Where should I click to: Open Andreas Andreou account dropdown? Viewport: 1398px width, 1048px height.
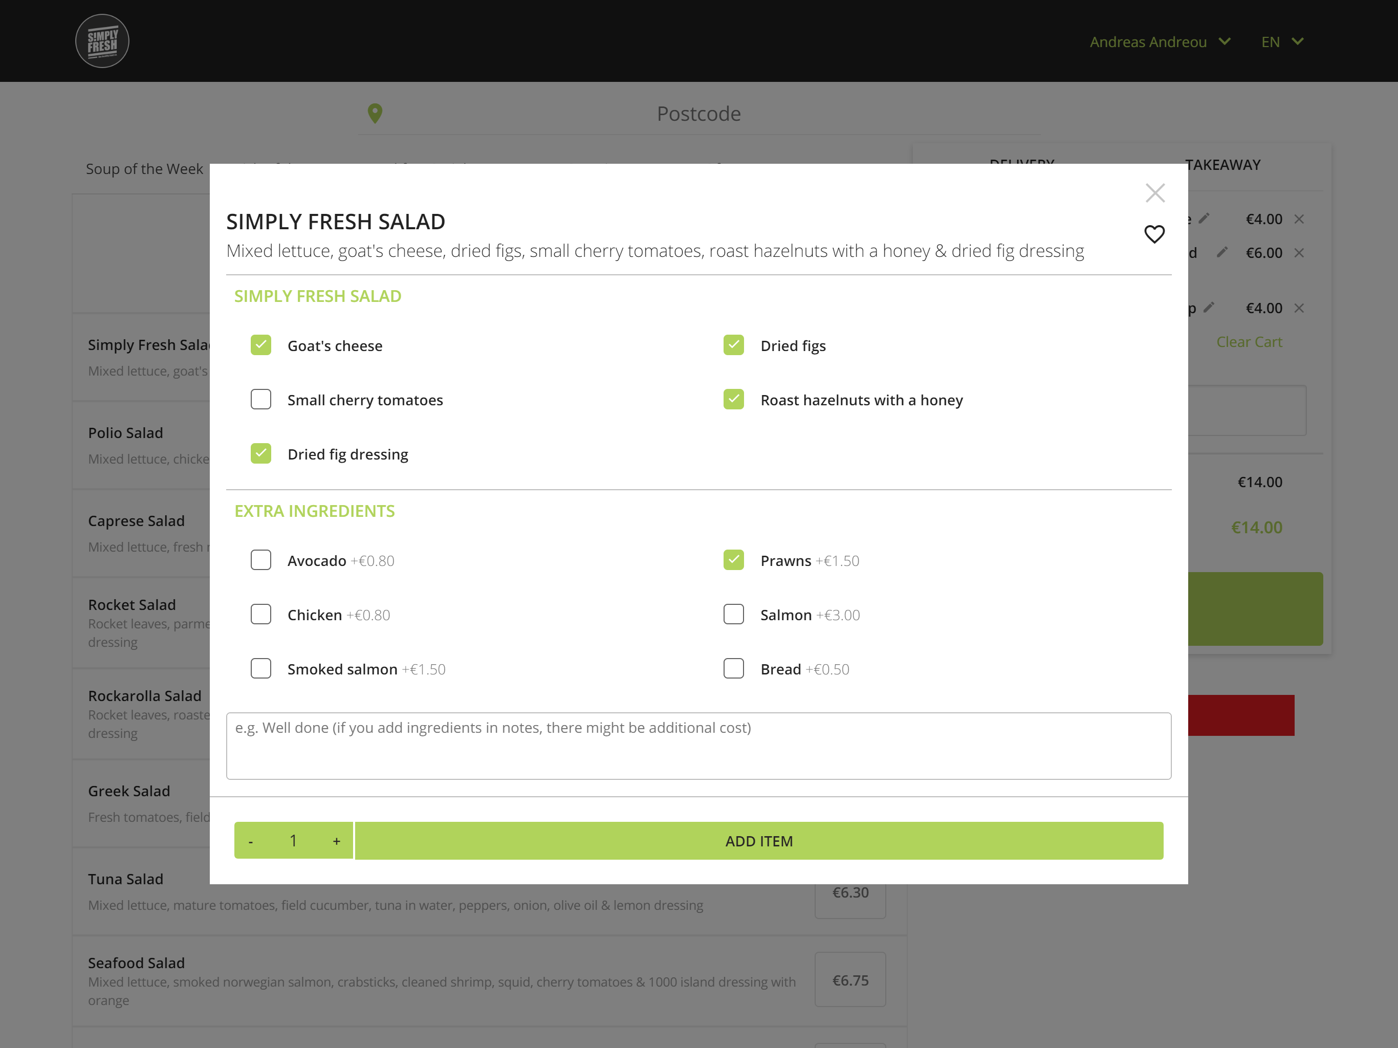[1160, 42]
